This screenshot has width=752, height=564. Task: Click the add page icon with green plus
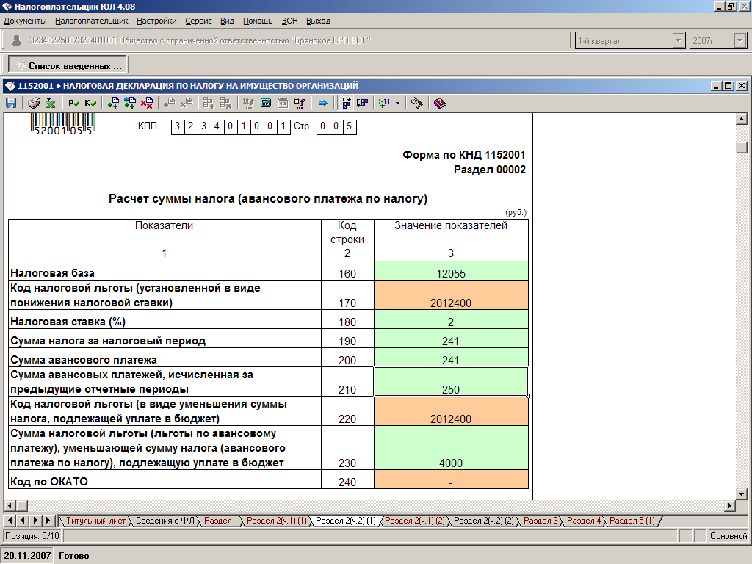113,103
